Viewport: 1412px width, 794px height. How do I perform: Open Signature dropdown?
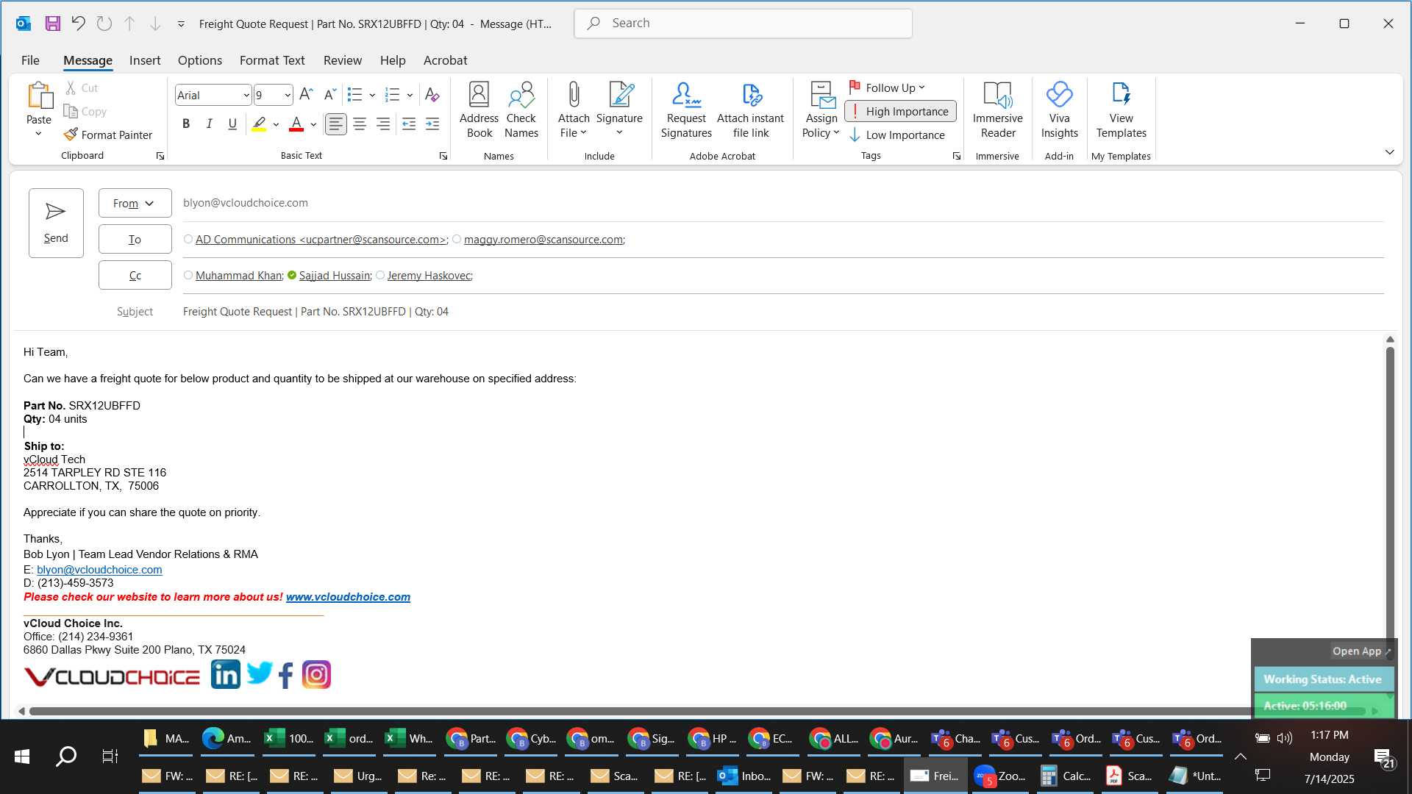pyautogui.click(x=619, y=110)
